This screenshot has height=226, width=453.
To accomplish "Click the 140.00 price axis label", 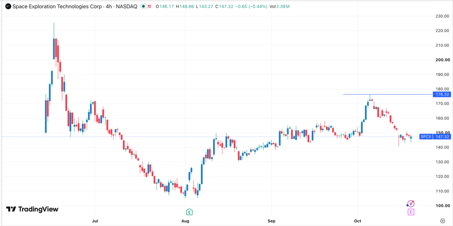I will tap(442, 147).
